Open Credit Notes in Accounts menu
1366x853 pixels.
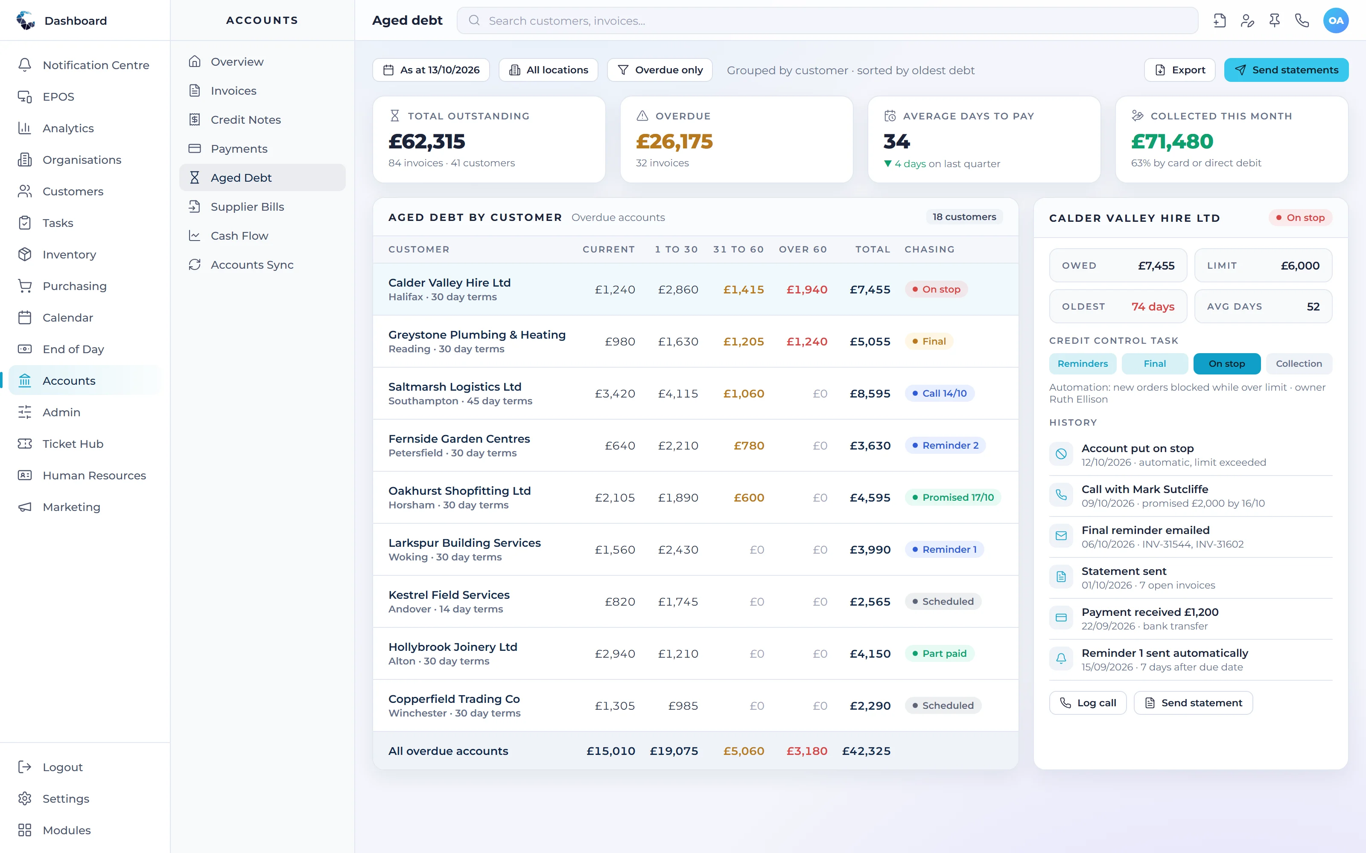click(x=263, y=119)
